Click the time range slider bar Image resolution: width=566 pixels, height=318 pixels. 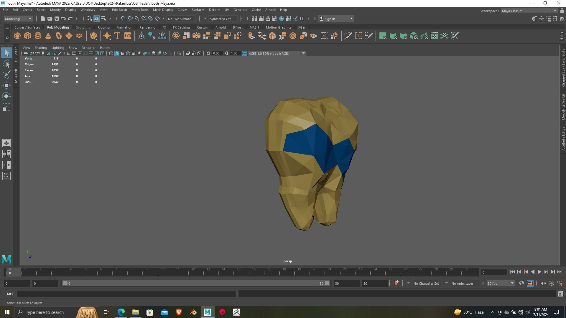[196, 283]
